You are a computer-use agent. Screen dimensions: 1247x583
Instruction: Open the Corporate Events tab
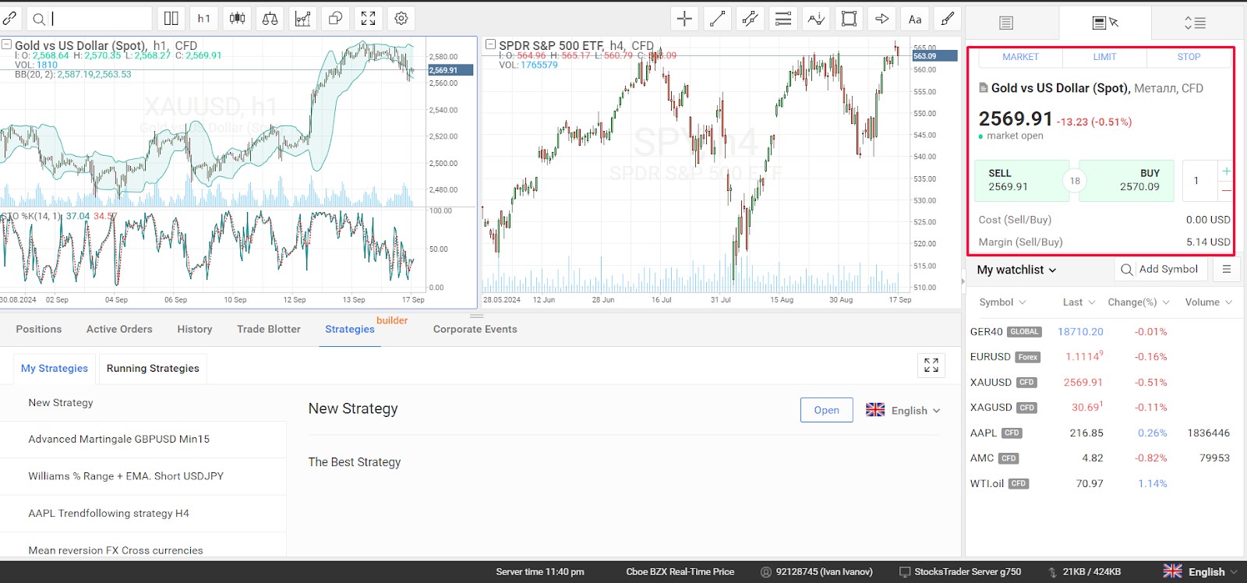(475, 329)
